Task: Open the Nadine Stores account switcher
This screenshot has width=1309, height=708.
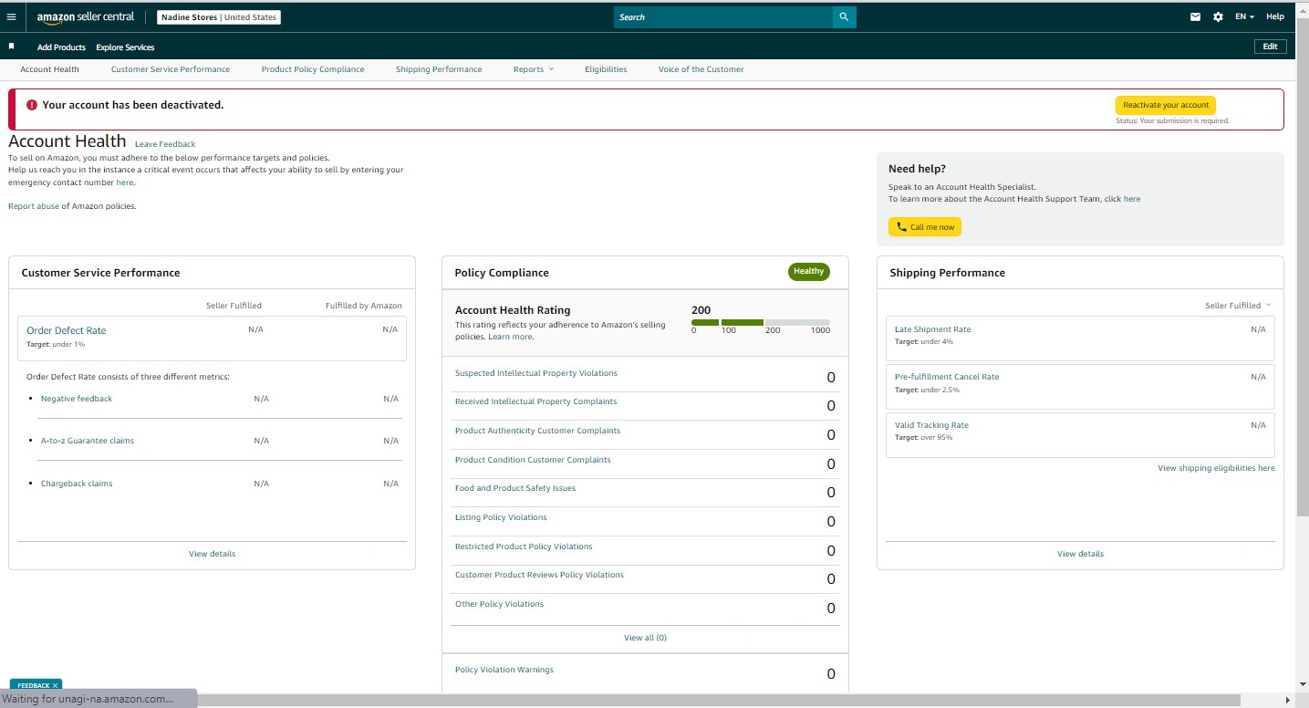Action: [219, 17]
